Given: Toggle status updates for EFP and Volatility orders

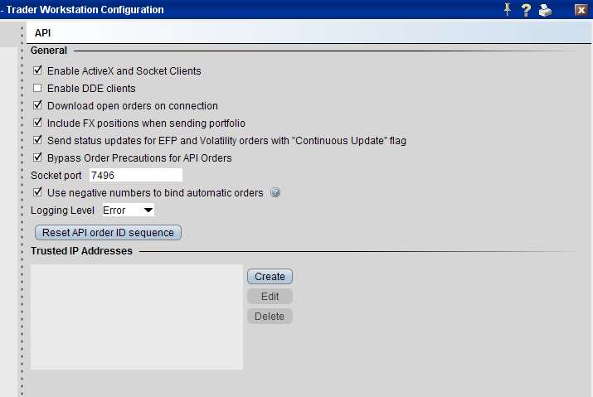Looking at the screenshot, I should (36, 141).
